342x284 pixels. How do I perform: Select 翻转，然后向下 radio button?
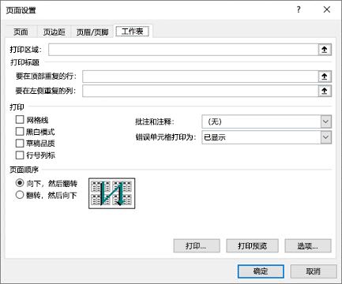click(20, 195)
